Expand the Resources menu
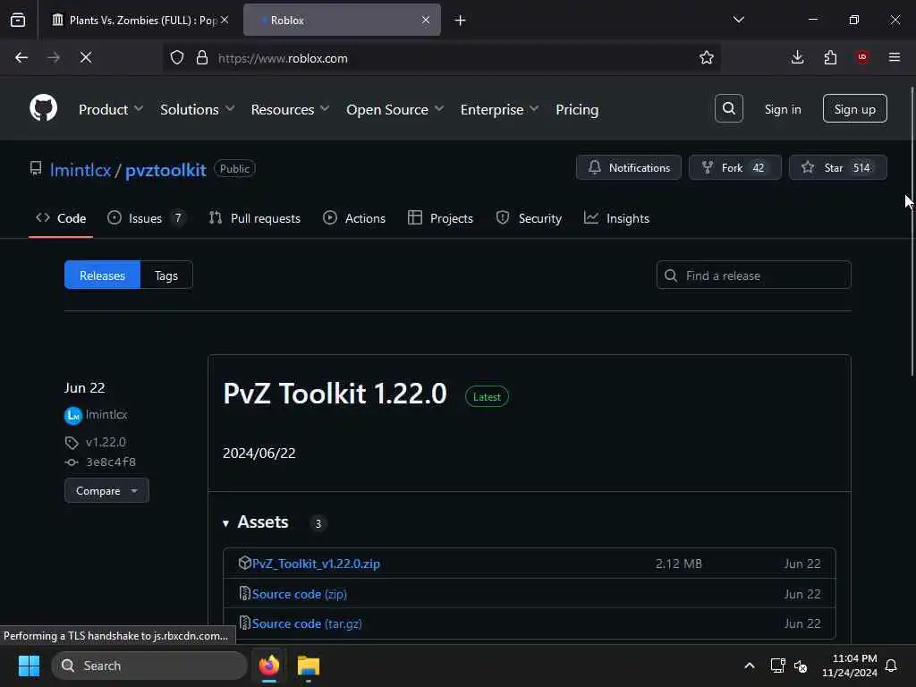 [290, 109]
